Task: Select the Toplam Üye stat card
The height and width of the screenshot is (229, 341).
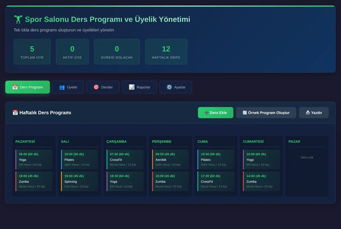Action: click(32, 52)
